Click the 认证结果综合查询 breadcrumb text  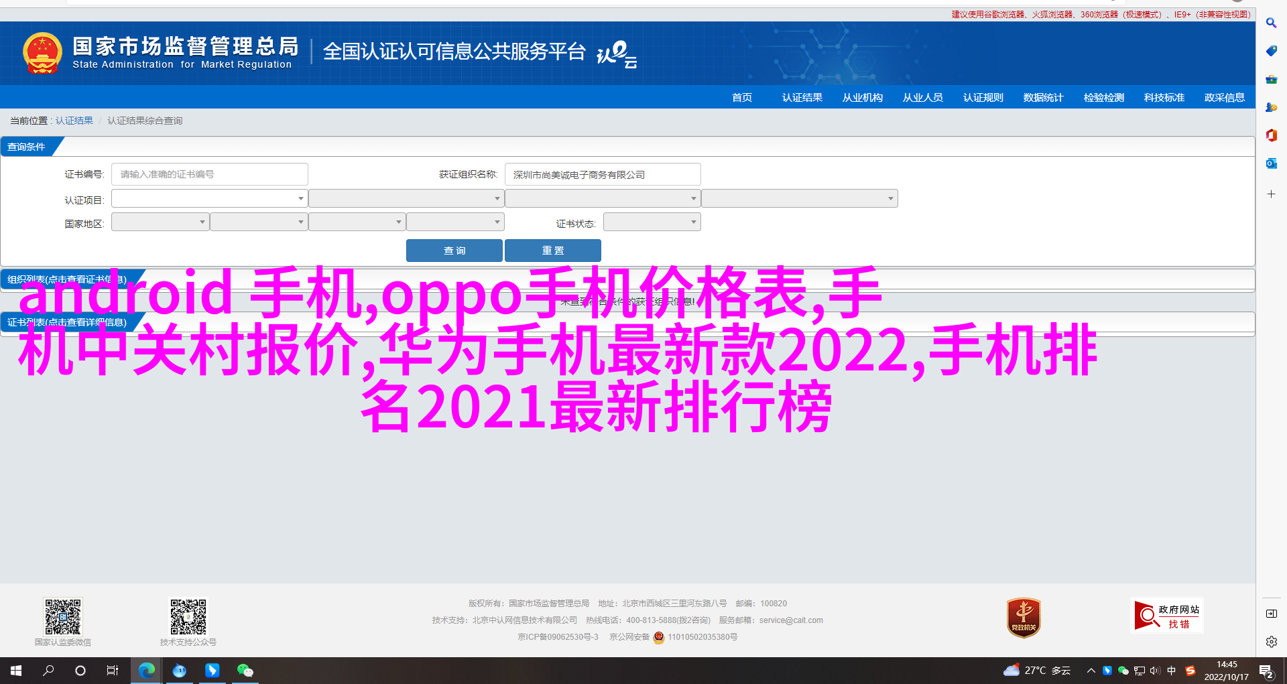[x=145, y=121]
